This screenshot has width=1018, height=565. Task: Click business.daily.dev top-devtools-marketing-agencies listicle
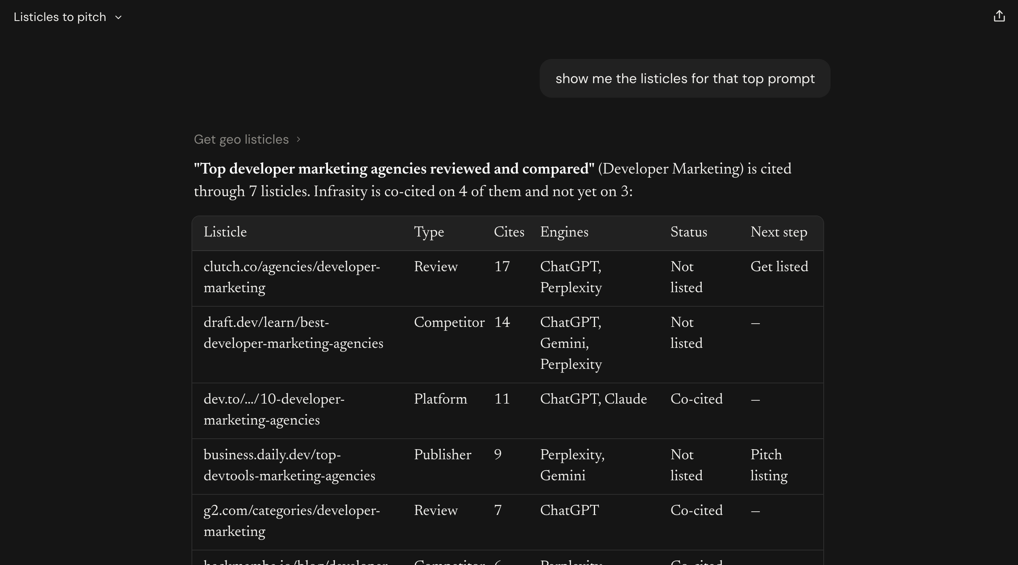(289, 465)
